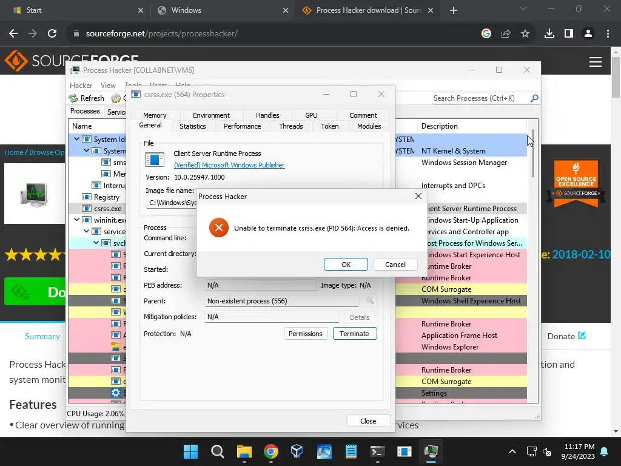Click the search magnifier icon in Process Hacker

coord(534,98)
